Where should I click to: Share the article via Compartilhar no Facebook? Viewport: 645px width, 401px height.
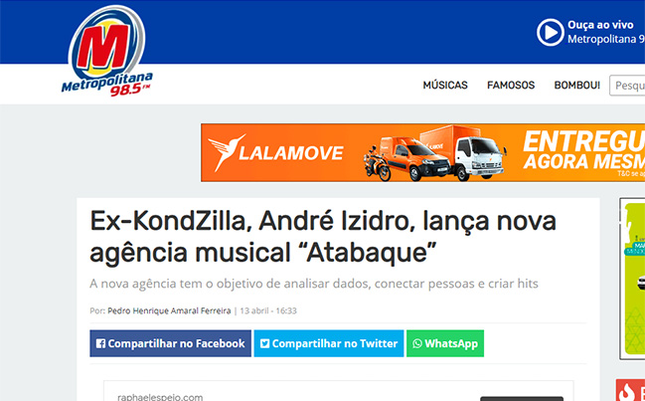(x=170, y=343)
